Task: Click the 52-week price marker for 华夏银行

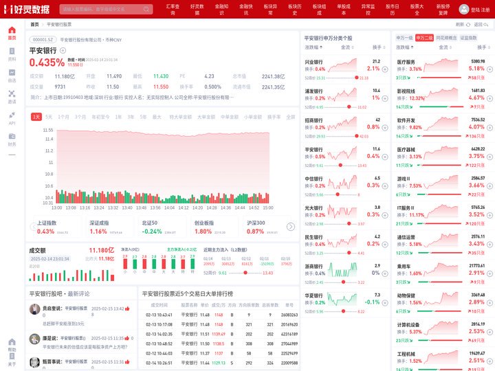Action: click(x=343, y=311)
